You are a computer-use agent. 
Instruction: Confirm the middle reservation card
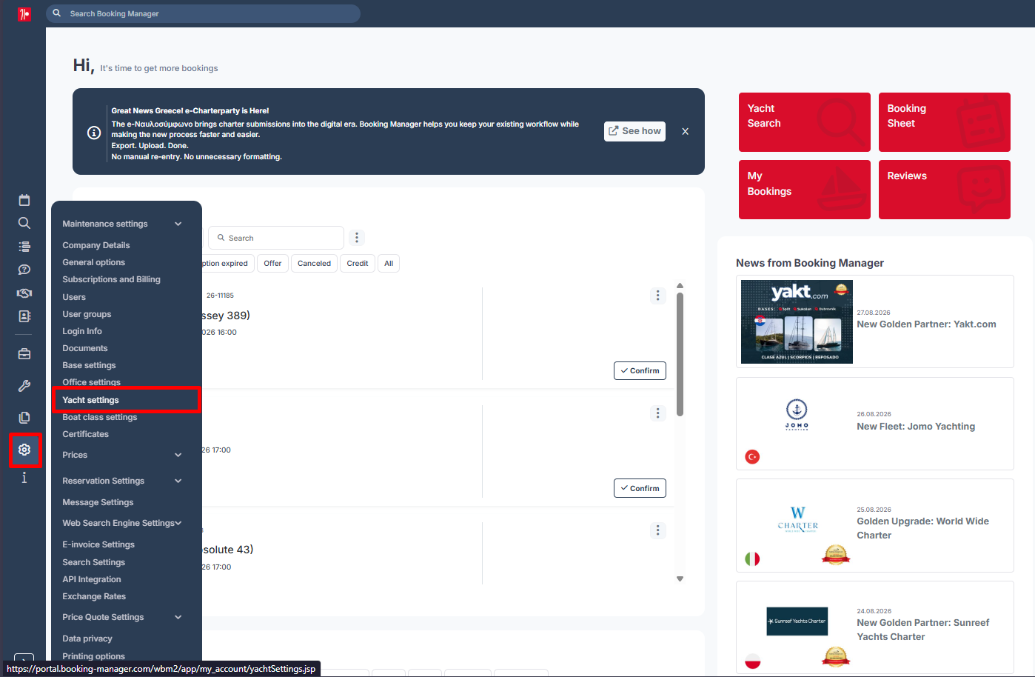click(640, 488)
